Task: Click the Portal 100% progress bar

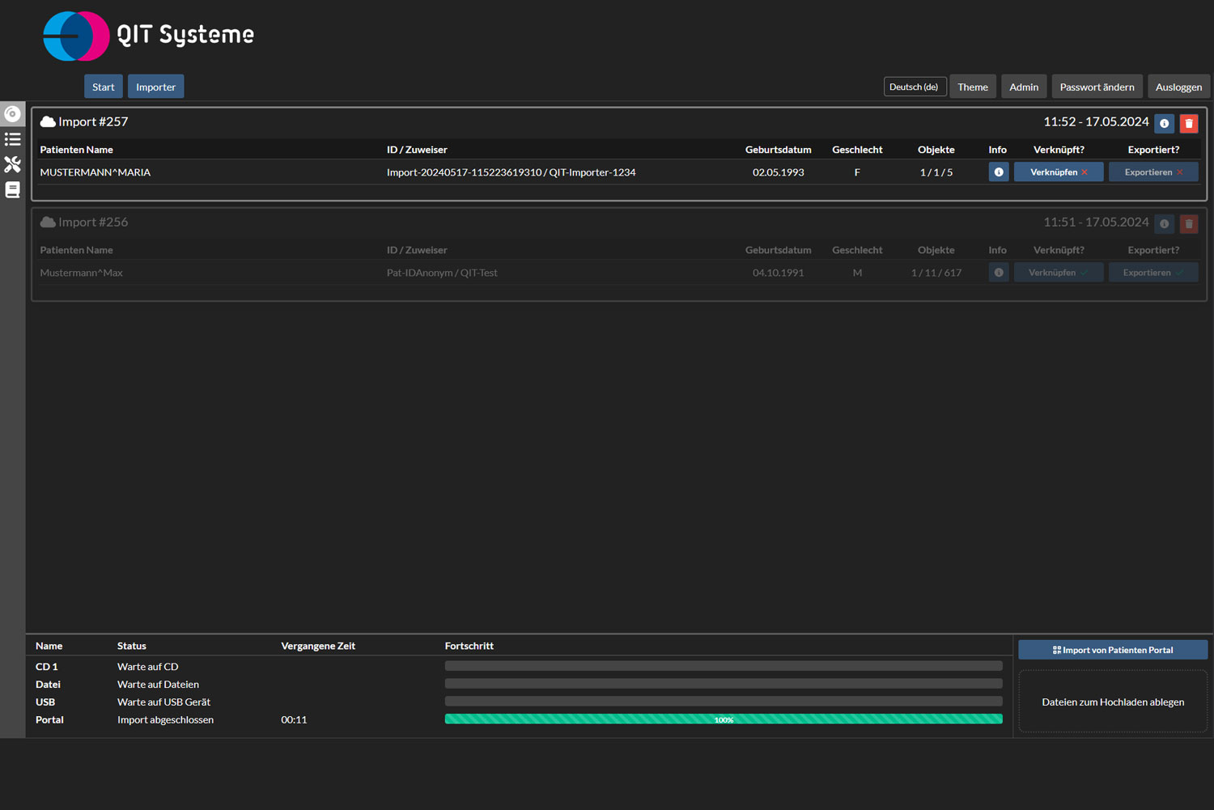Action: [723, 719]
